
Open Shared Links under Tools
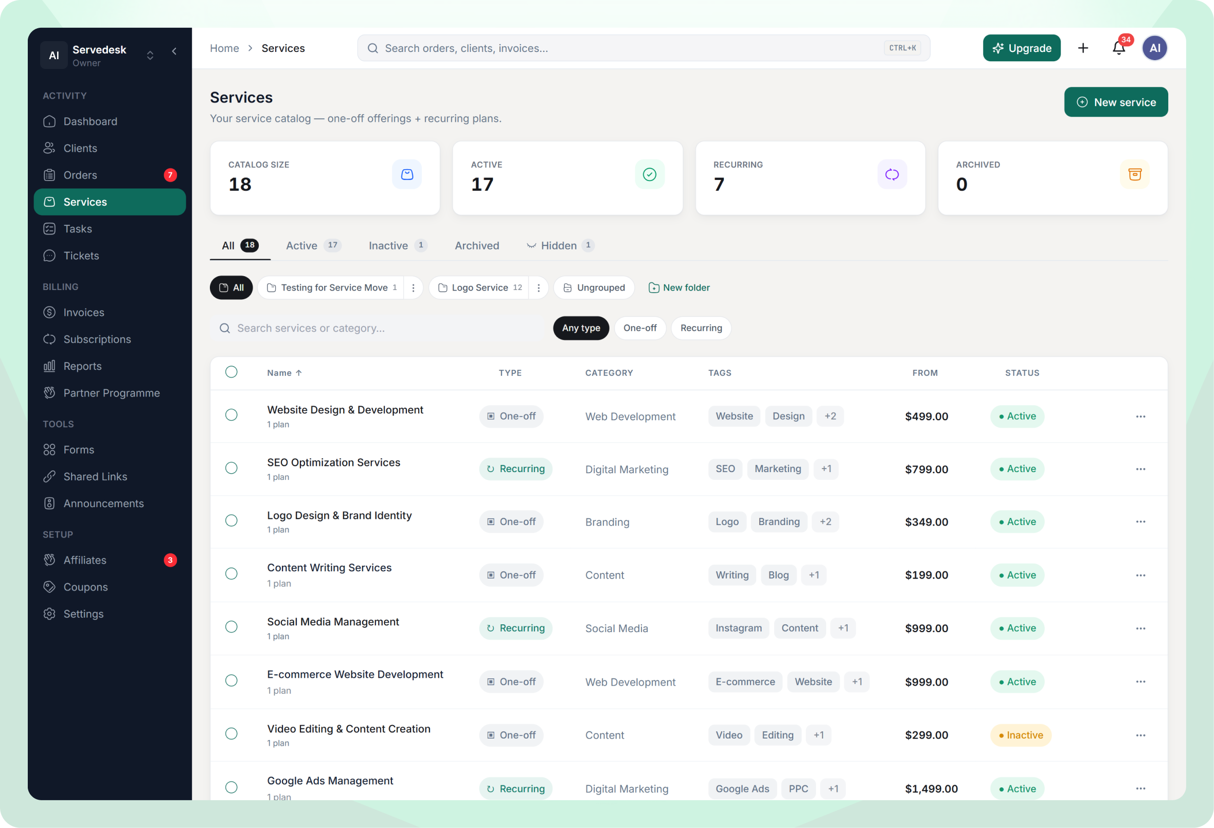(110, 476)
